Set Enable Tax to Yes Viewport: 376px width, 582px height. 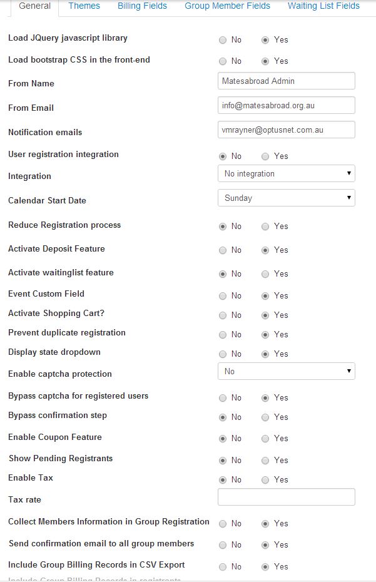click(266, 480)
